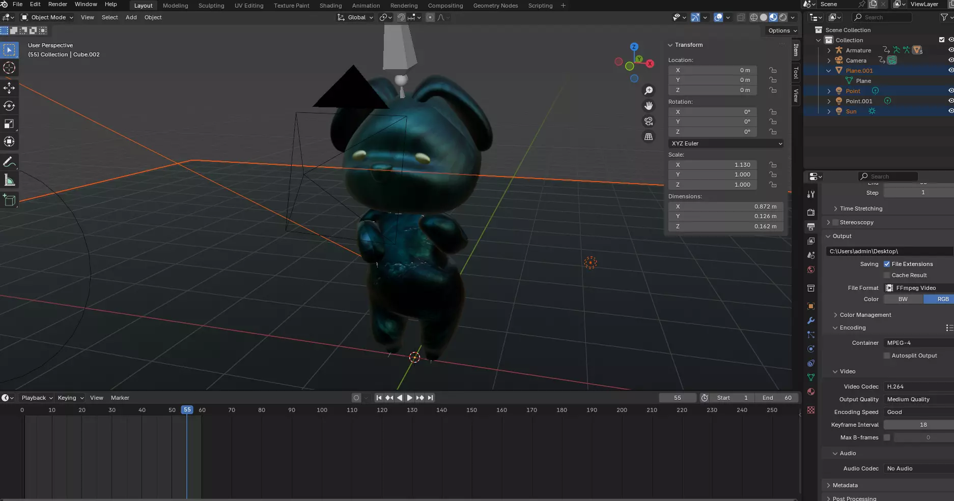Image resolution: width=954 pixels, height=501 pixels.
Task: Open the Material properties tab icon
Action: coord(811,392)
